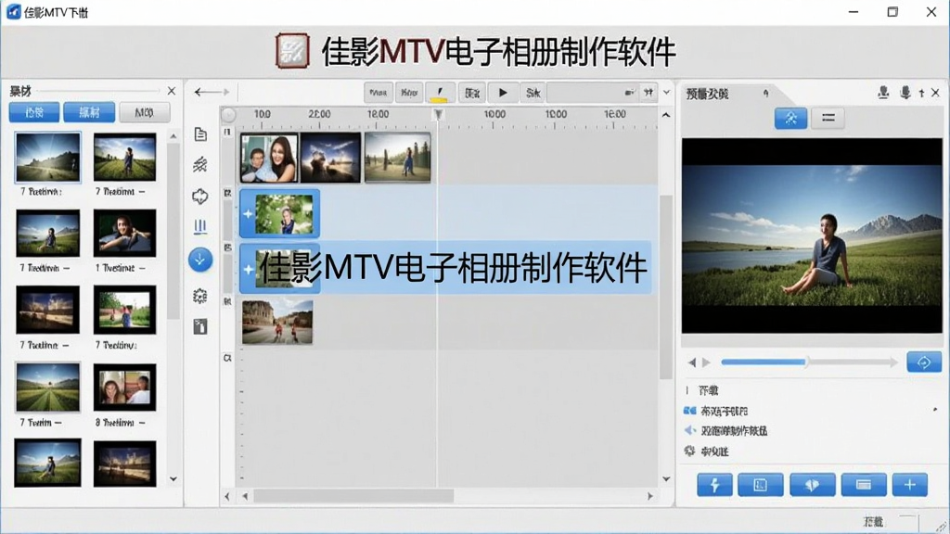950x534 pixels.
Task: Click the pen tool with yellow underline
Action: click(x=439, y=93)
